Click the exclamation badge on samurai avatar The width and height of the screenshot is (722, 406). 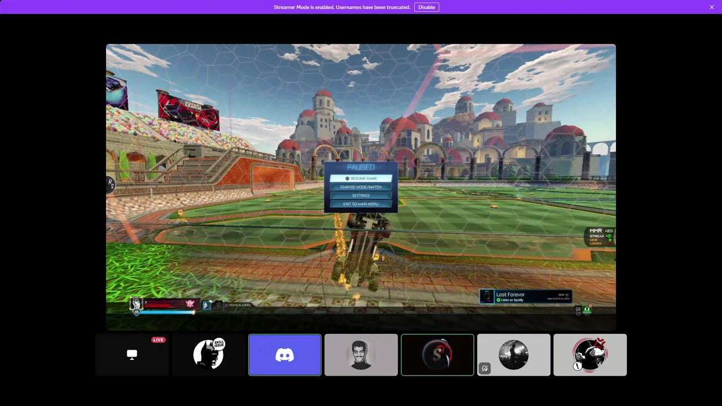578,366
